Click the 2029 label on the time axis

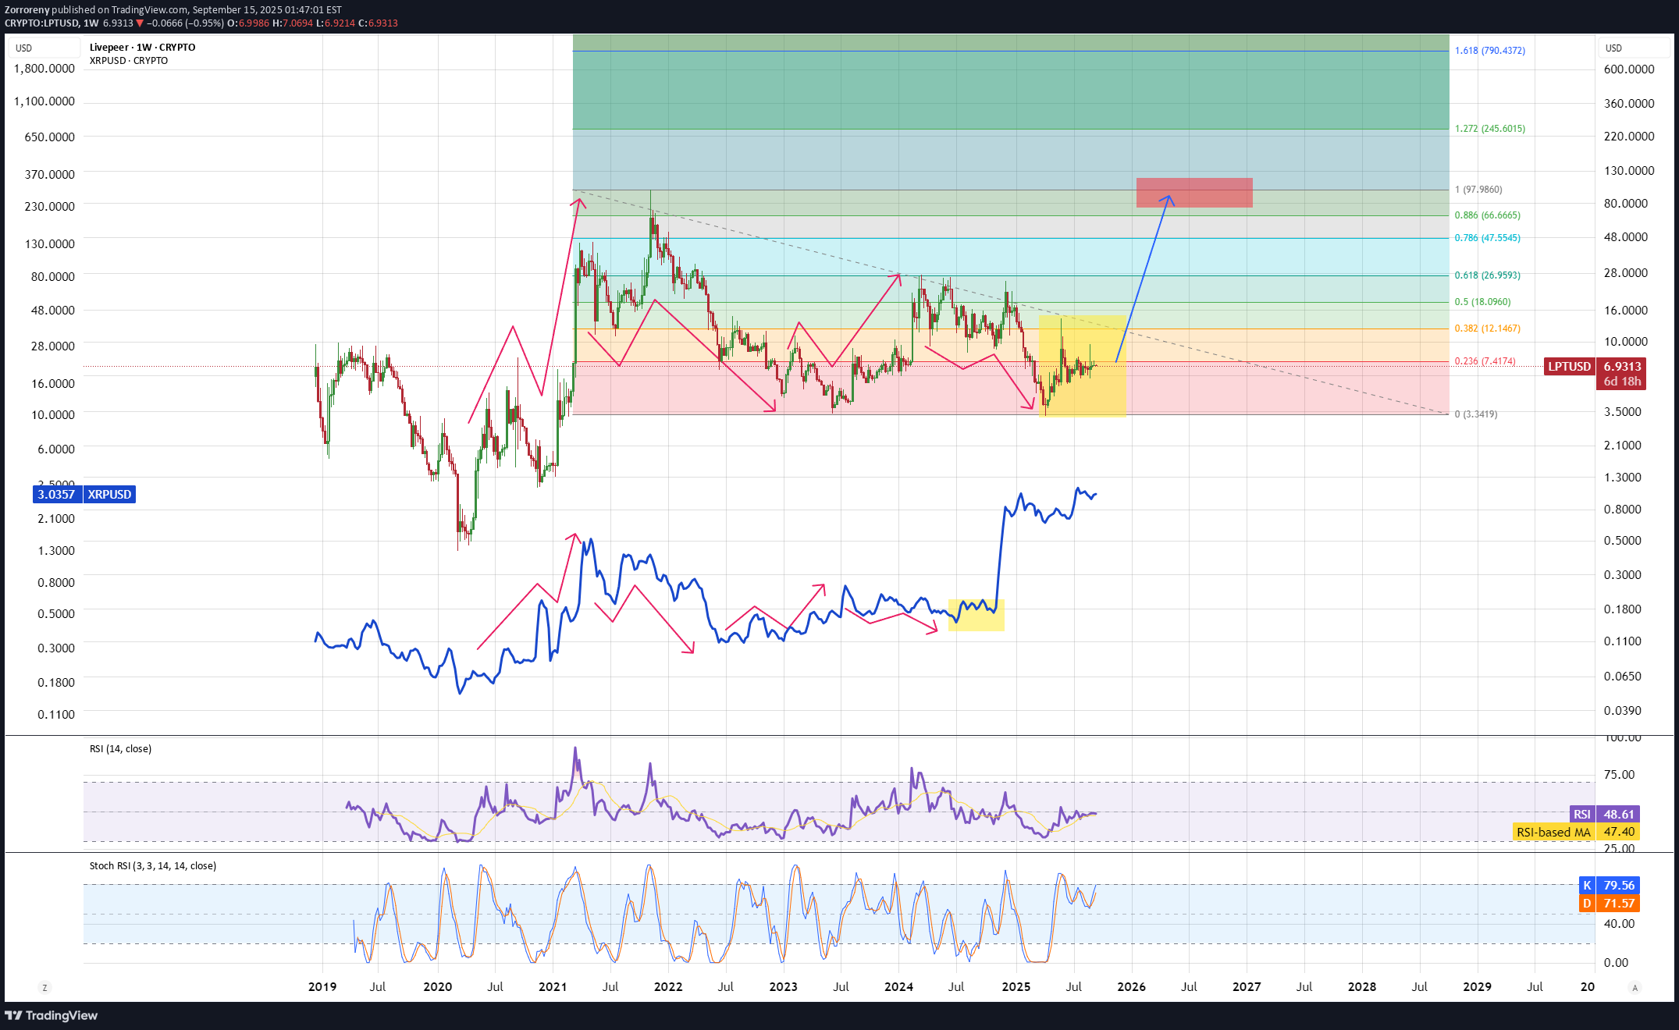[1477, 986]
